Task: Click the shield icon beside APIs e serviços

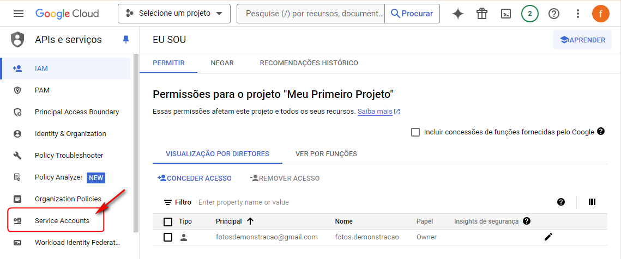Action: click(17, 40)
